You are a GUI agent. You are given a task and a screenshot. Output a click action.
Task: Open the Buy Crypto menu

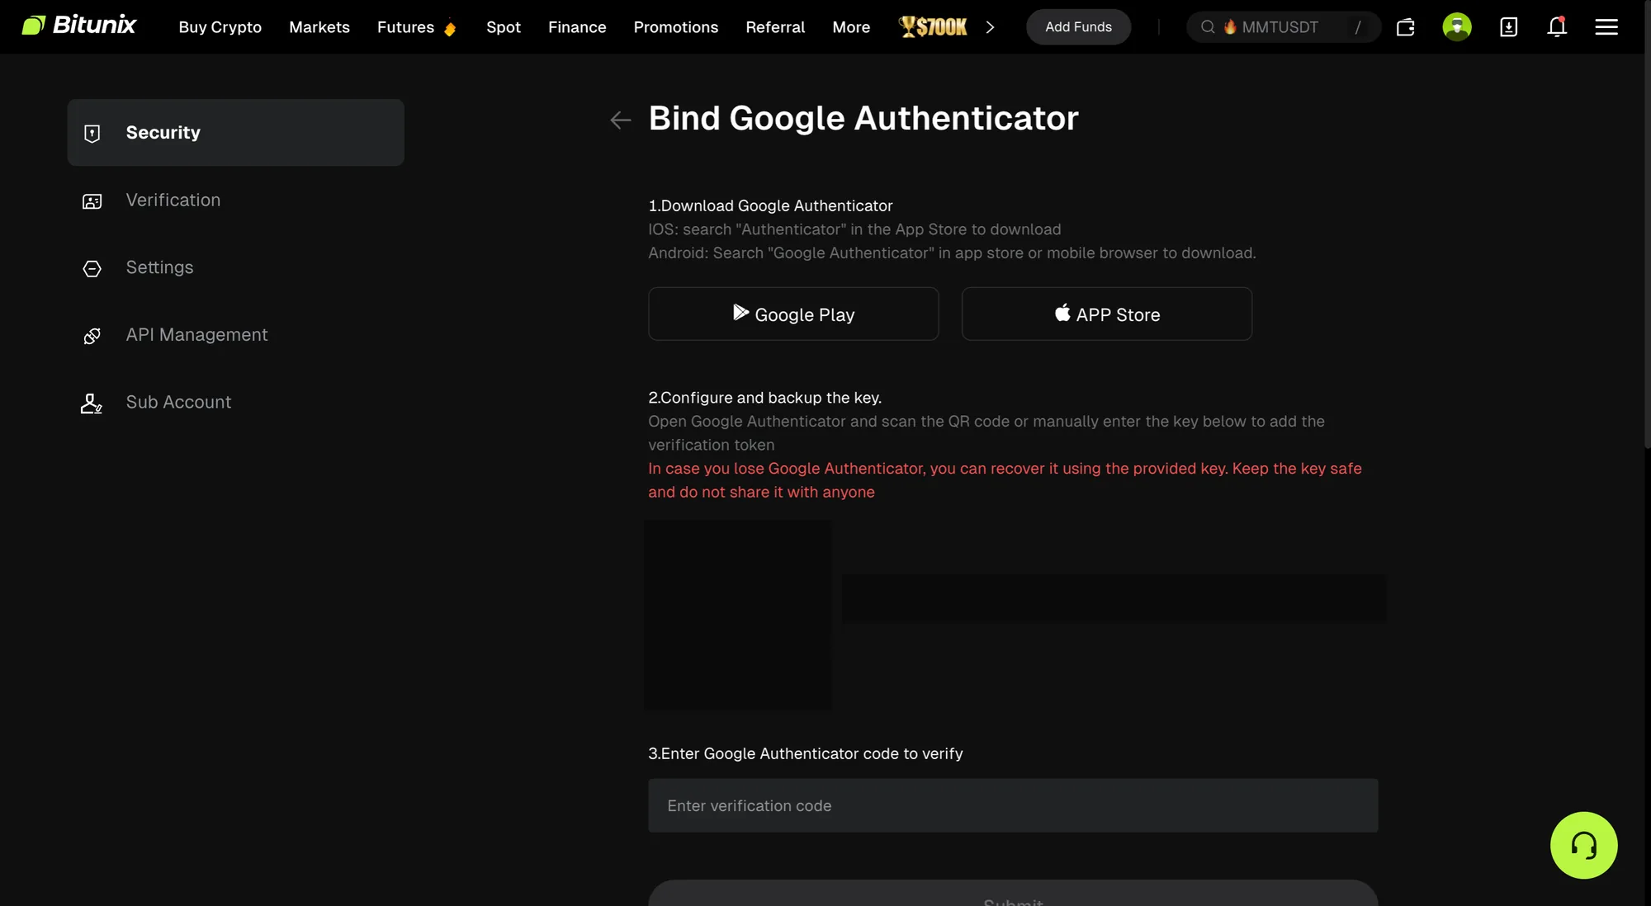pyautogui.click(x=220, y=27)
